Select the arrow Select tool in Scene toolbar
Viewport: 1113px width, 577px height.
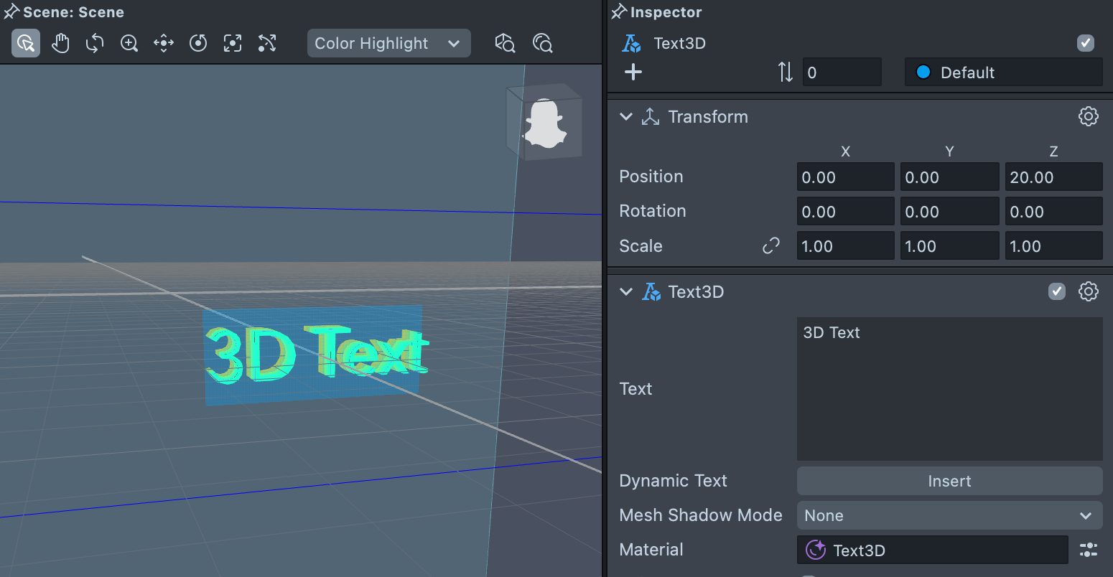26,44
